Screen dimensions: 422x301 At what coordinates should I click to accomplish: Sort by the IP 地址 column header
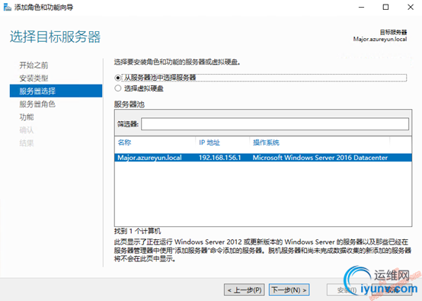tap(209, 142)
